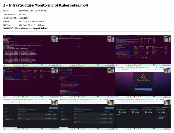Select the webcam overlay in the first thumbnail
The image size is (174, 133).
tap(55, 39)
